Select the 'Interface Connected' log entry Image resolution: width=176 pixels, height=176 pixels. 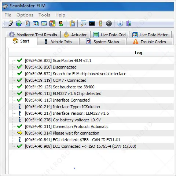click(x=91, y=100)
